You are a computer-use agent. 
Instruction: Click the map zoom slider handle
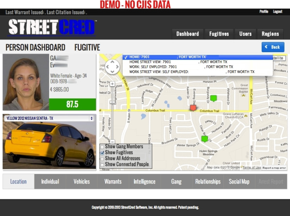pos(112,102)
